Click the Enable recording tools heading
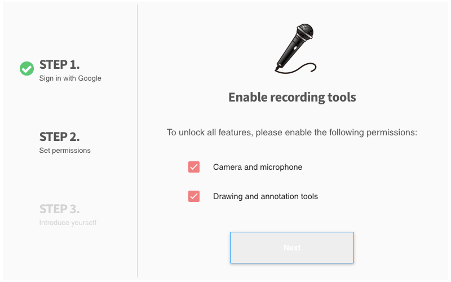The height and width of the screenshot is (282, 451). [292, 97]
